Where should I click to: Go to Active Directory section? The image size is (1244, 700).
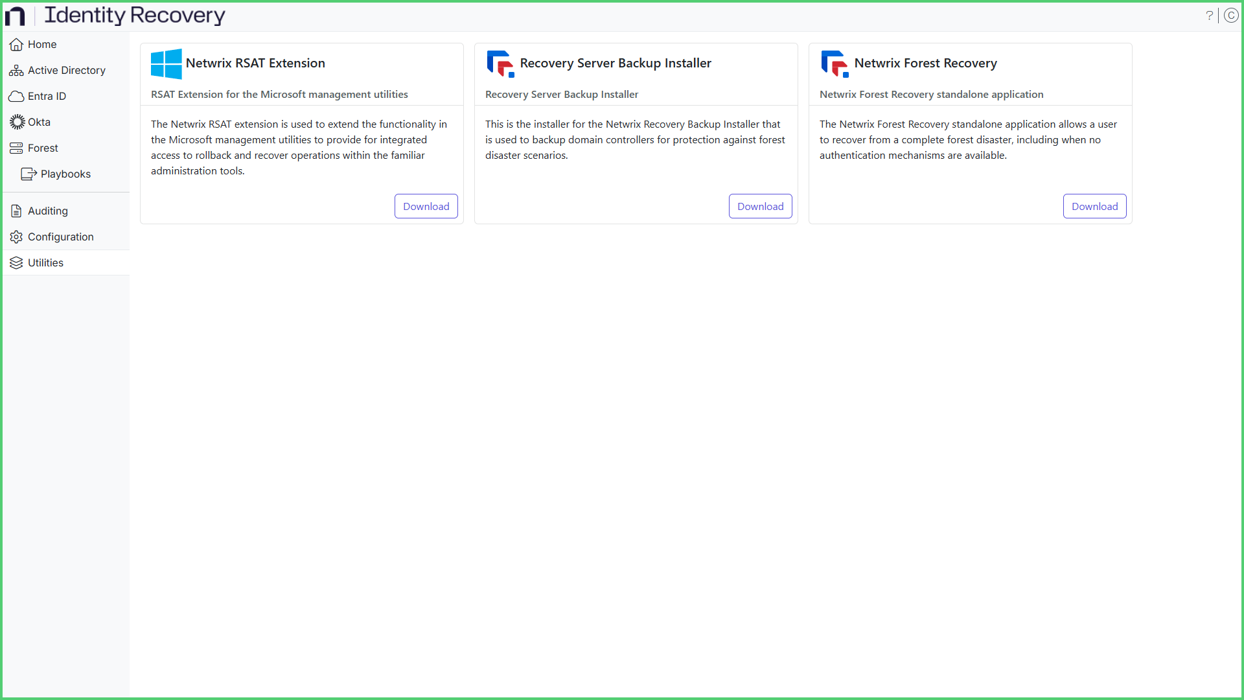[66, 71]
